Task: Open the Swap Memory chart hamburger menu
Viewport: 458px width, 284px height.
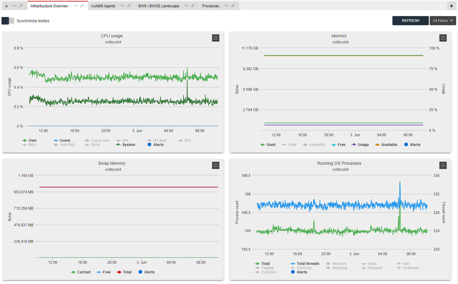Action: 216,165
